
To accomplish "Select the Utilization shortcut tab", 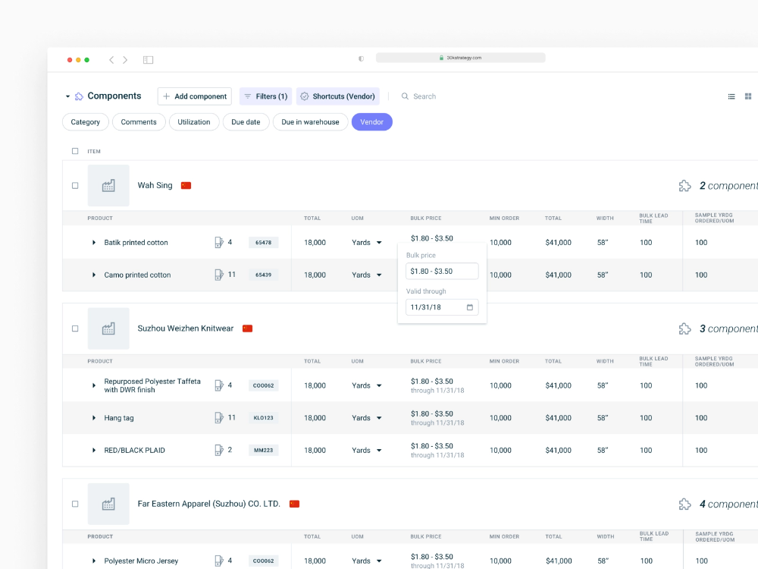I will (x=194, y=122).
